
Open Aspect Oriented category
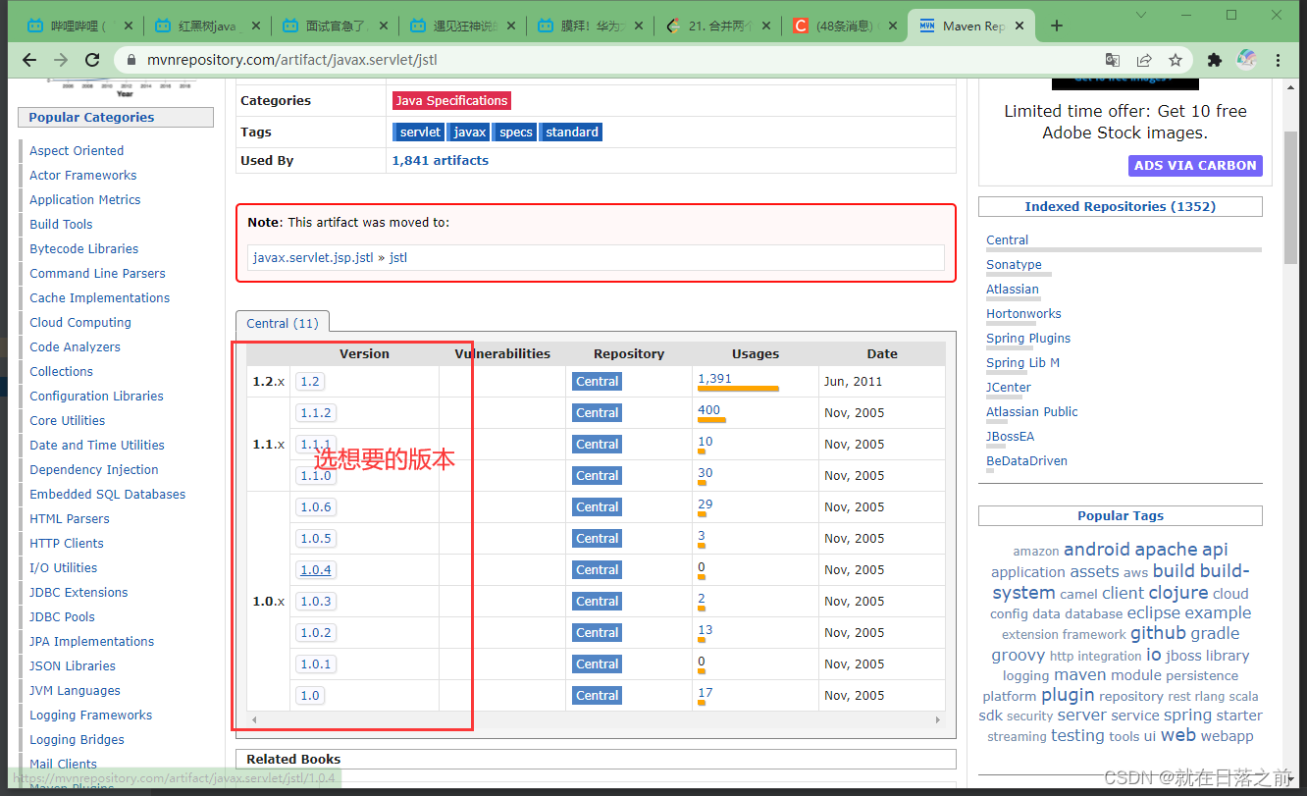(77, 150)
